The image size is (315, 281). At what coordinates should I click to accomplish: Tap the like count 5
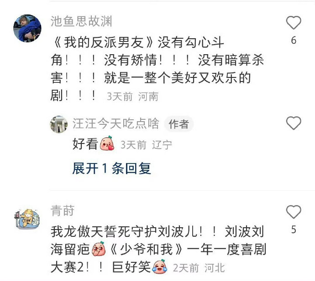pyautogui.click(x=294, y=230)
